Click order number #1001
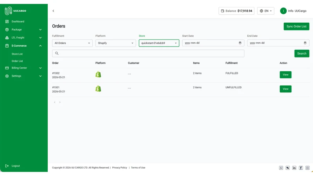This screenshot has width=313, height=176. (x=56, y=87)
